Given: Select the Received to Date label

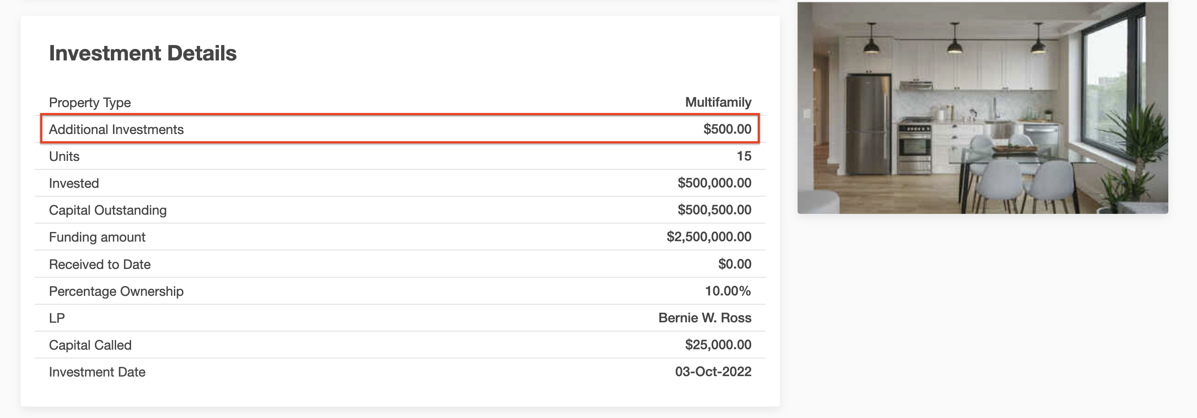Looking at the screenshot, I should (100, 264).
